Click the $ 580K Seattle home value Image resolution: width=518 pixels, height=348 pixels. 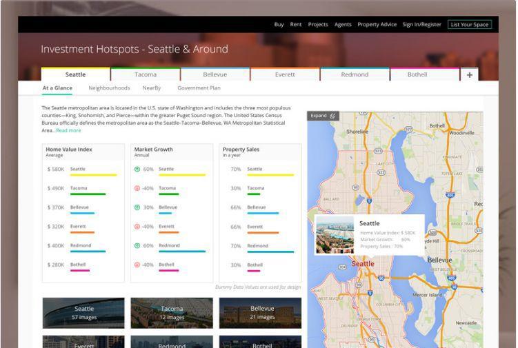(x=55, y=170)
